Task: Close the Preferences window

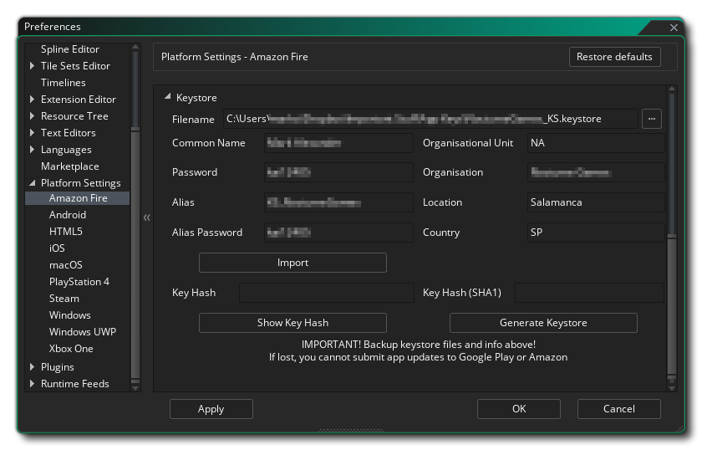Action: [x=674, y=28]
